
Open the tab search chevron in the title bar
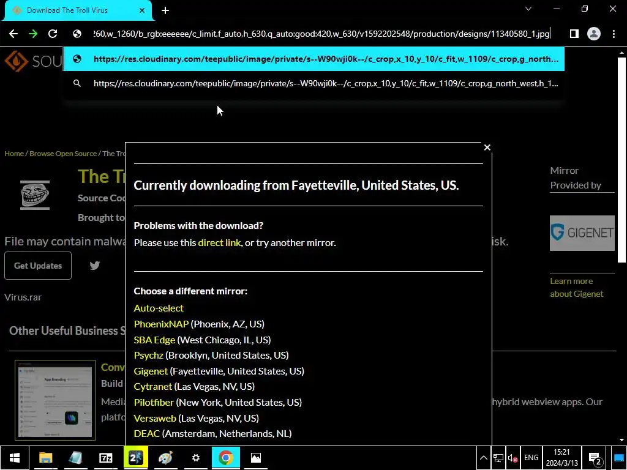528,9
